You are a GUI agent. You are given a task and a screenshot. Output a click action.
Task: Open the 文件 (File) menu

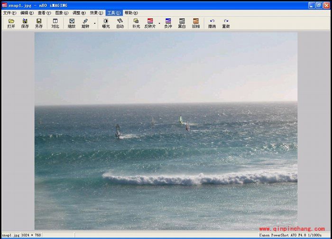click(x=9, y=13)
